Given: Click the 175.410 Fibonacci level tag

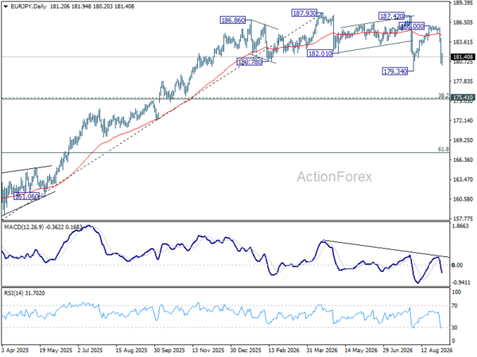Looking at the screenshot, I should click(463, 98).
